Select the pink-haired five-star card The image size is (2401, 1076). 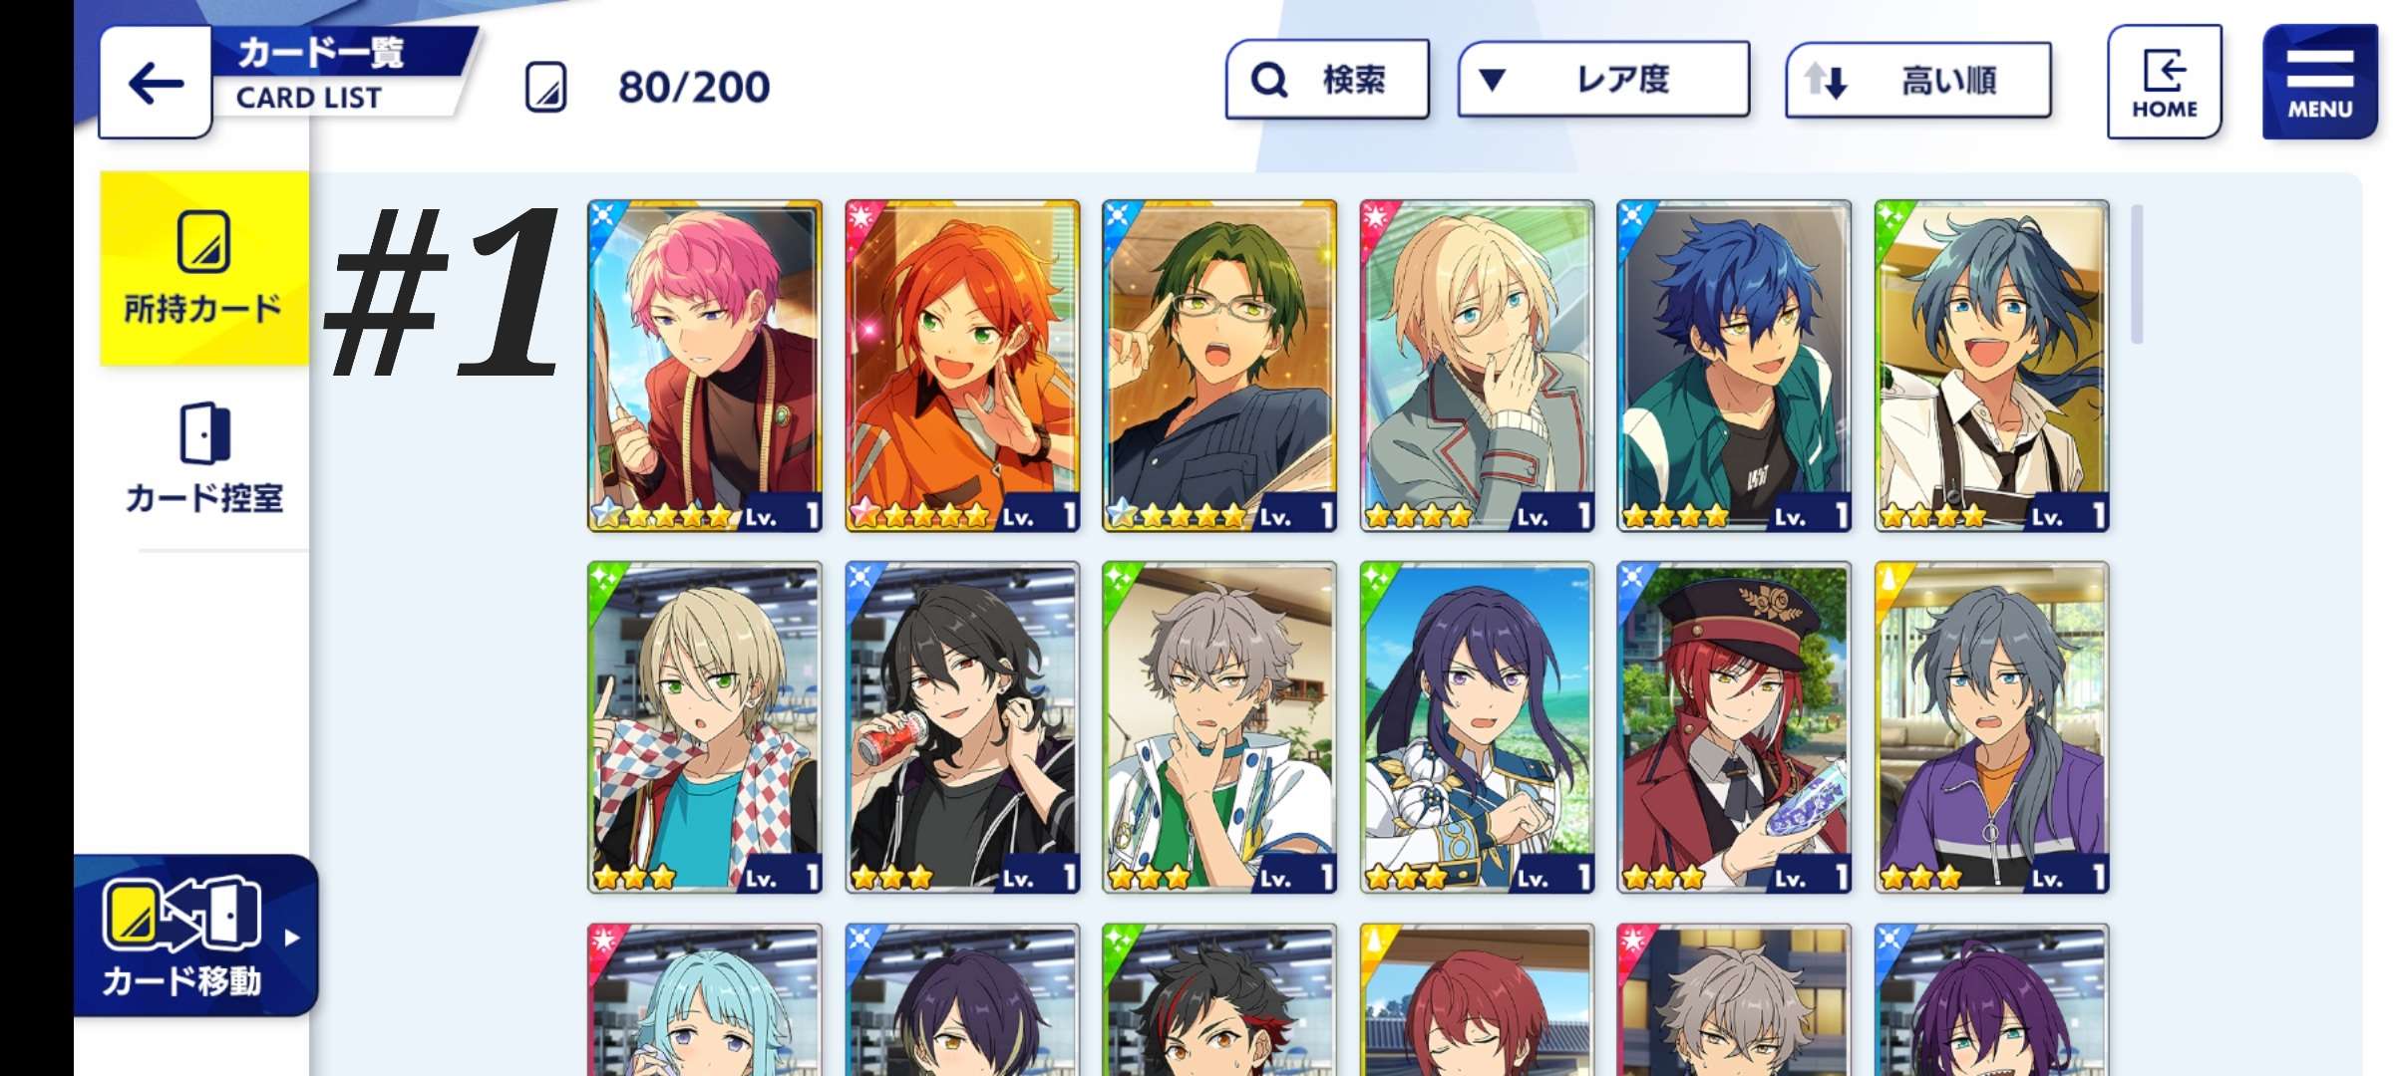point(705,366)
